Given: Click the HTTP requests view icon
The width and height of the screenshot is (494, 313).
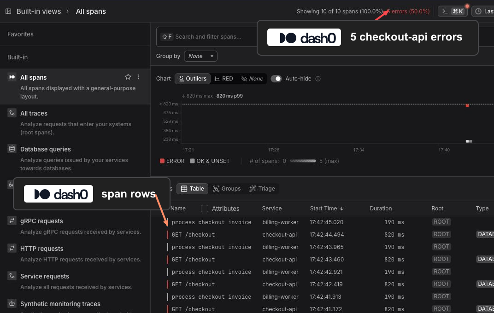Looking at the screenshot, I should 12,248.
